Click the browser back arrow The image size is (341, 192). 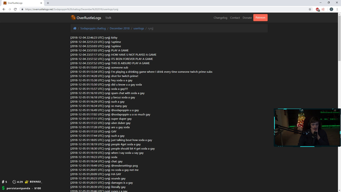coord(4,10)
